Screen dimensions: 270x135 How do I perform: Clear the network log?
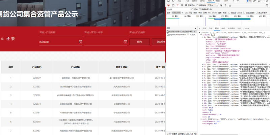click(x=173, y=5)
